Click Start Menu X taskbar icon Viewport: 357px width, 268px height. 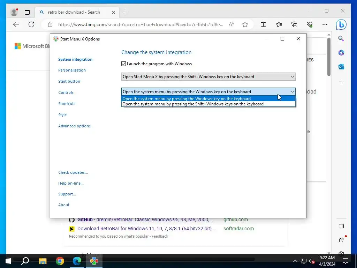tap(94, 261)
